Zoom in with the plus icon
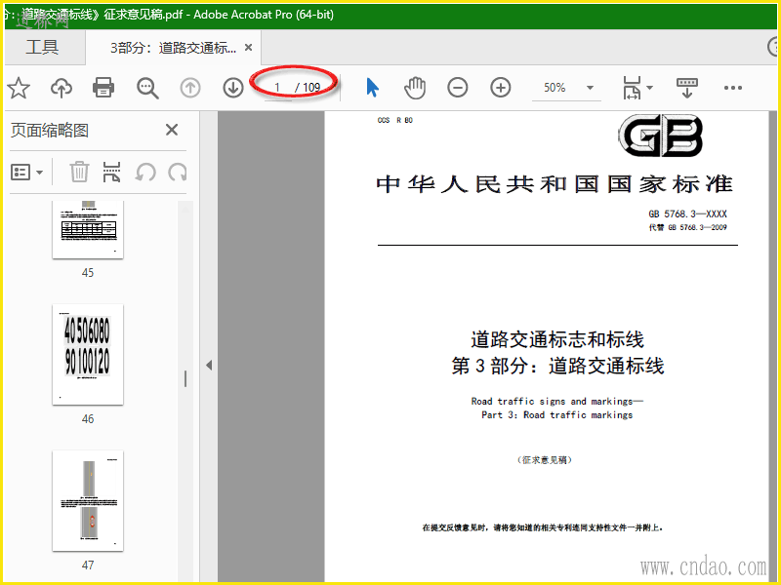Screen dimensions: 781x585 click(x=500, y=88)
